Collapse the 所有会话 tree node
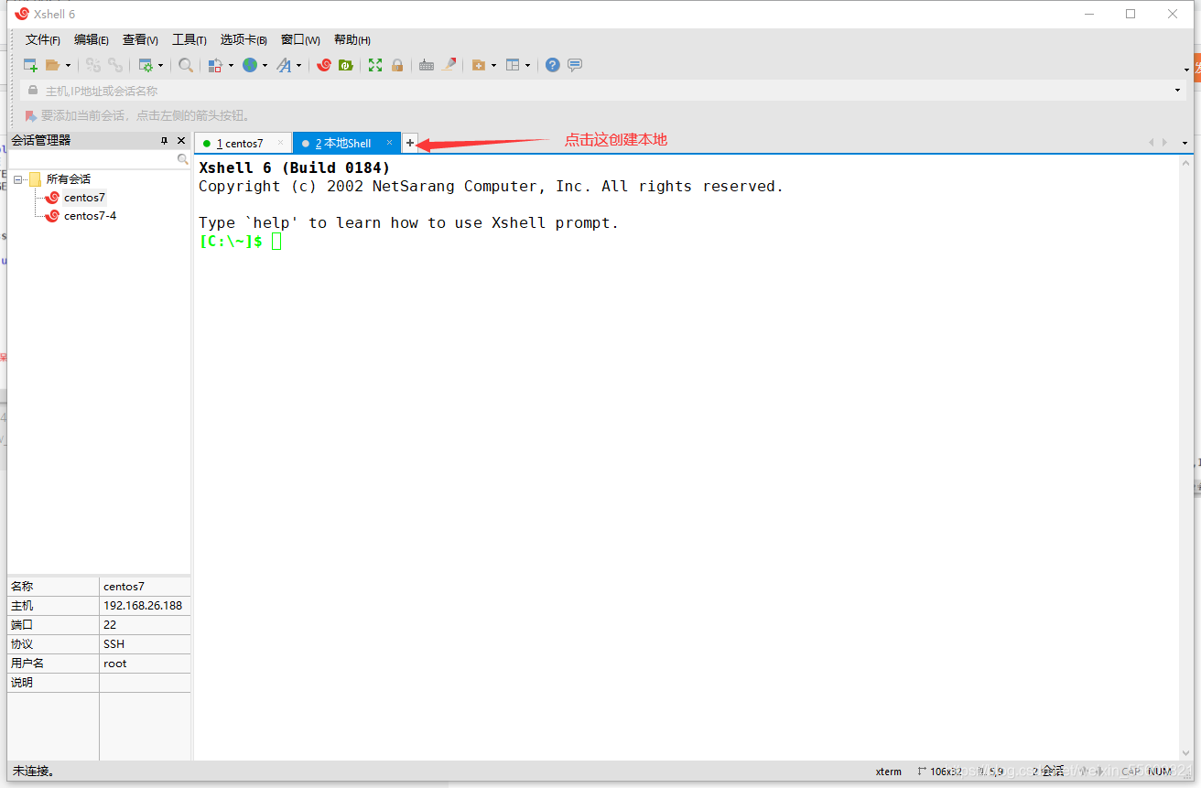This screenshot has height=788, width=1201. (18, 179)
